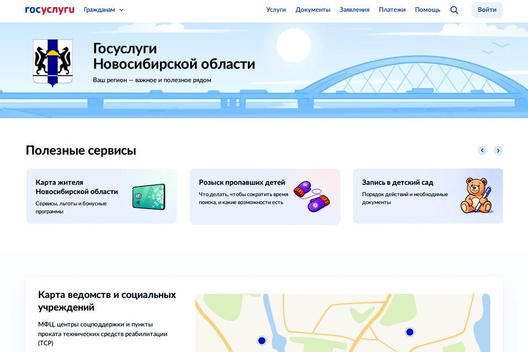Image resolution: width=528 pixels, height=352 pixels.
Task: Select the Новосибирская область coat of arms emblem
Action: [54, 61]
